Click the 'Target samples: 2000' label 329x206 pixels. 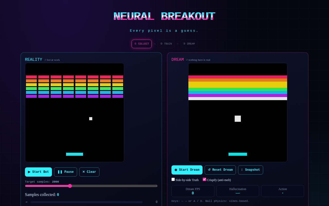(x=42, y=182)
